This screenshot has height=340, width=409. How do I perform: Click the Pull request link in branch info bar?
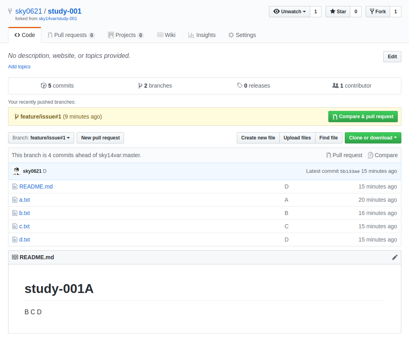344,155
